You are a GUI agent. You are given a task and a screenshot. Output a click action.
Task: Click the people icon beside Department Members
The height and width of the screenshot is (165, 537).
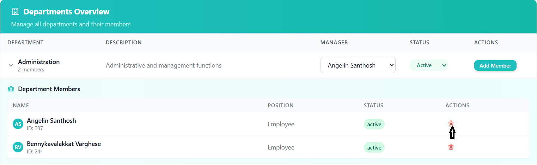(x=11, y=89)
